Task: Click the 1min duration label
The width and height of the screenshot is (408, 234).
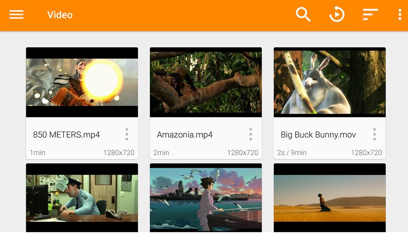Action: point(38,153)
